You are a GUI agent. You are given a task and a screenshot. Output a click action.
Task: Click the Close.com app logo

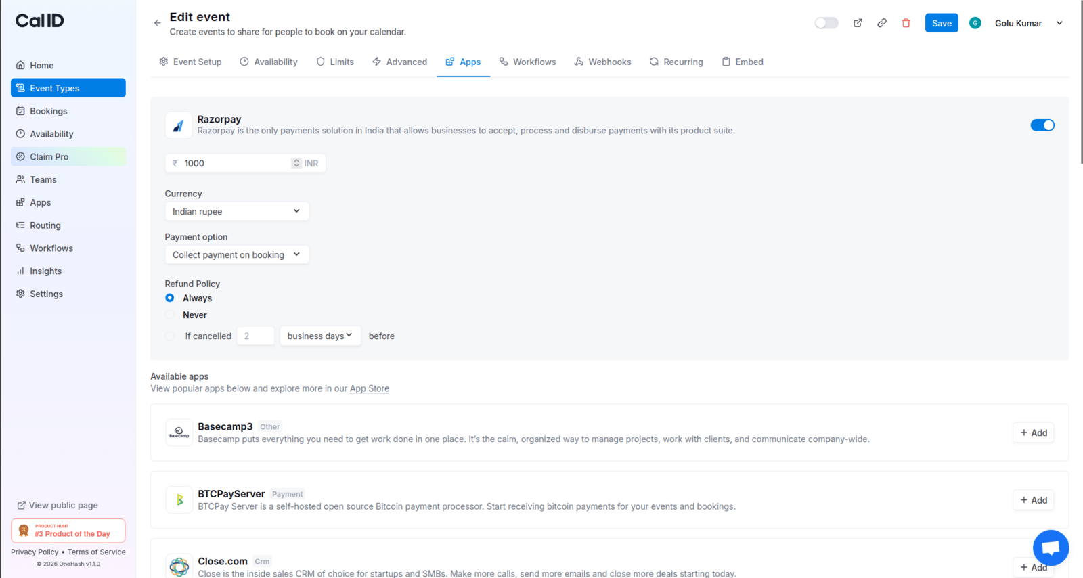click(x=179, y=566)
